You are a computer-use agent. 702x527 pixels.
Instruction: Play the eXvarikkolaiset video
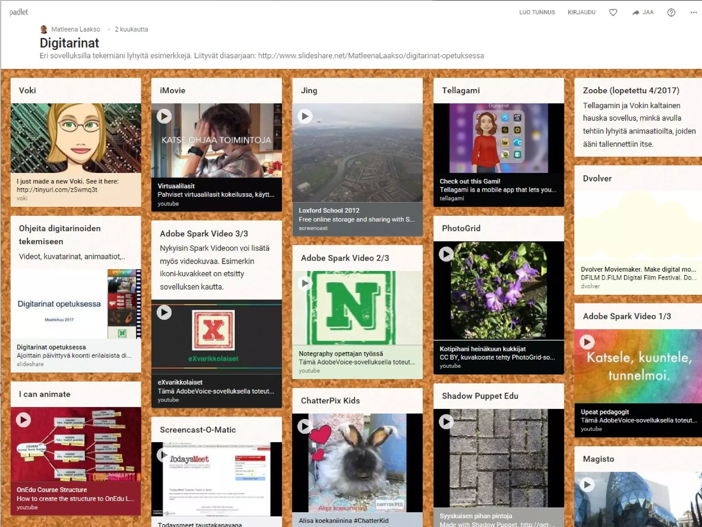[164, 312]
